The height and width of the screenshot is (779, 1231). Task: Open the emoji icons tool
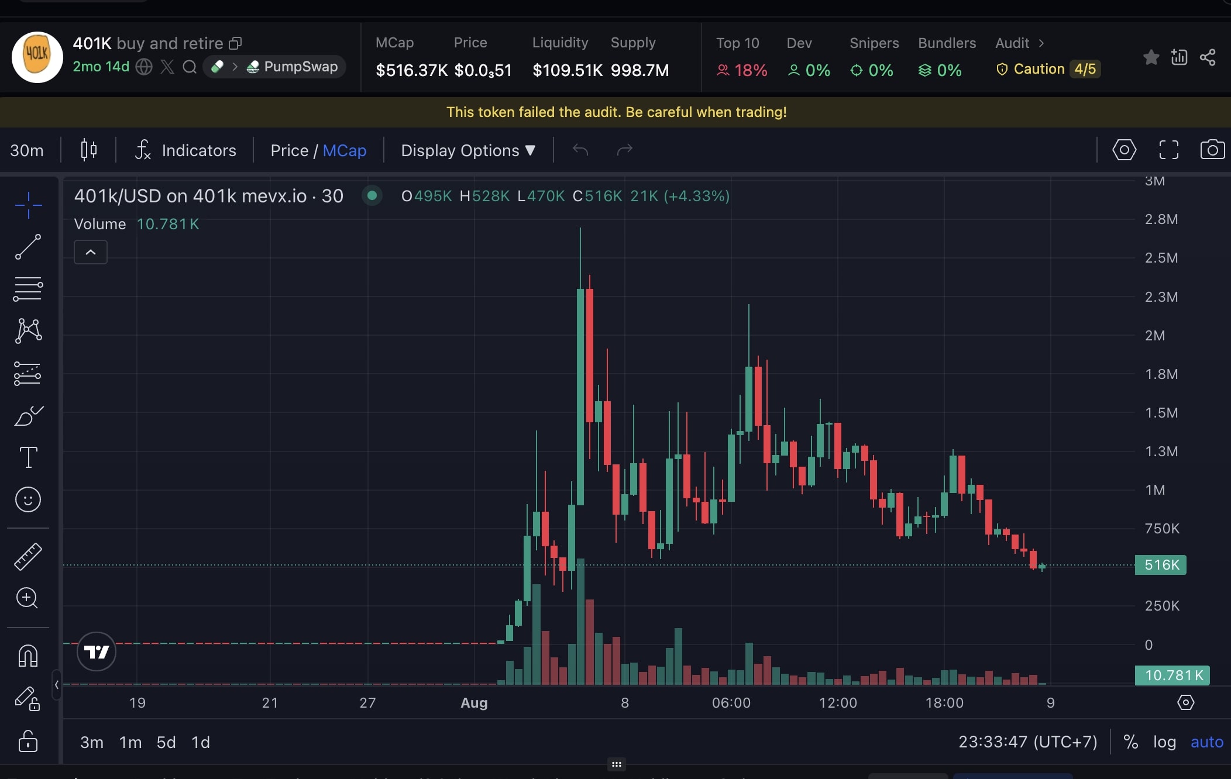point(28,500)
